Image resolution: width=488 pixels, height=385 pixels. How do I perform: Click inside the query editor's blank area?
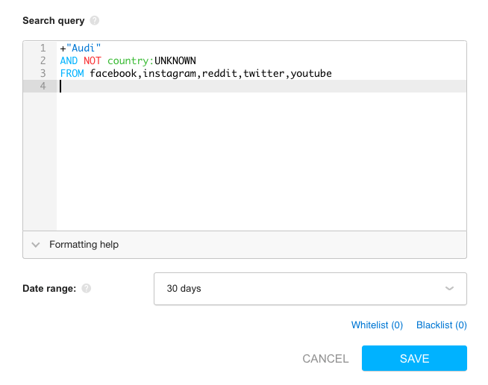261,162
